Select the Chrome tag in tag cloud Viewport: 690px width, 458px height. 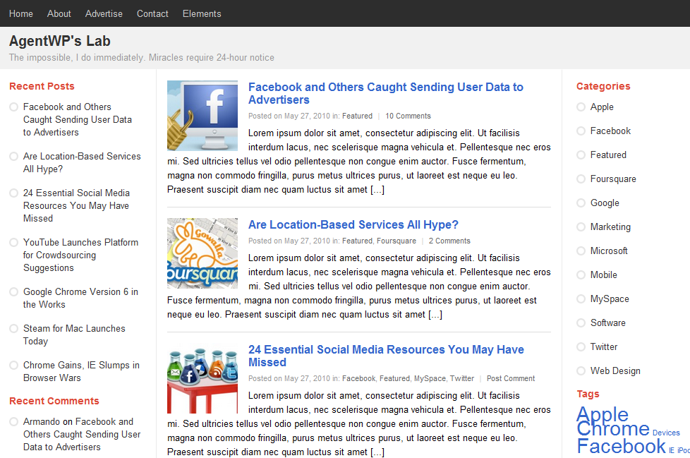(612, 429)
